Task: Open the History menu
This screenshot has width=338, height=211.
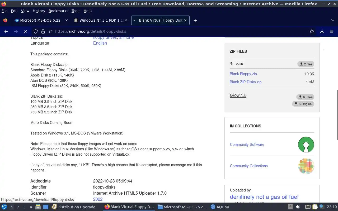Action: pos(39,11)
